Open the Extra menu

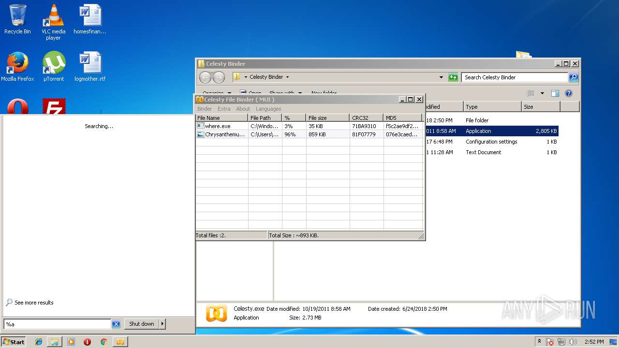[224, 109]
